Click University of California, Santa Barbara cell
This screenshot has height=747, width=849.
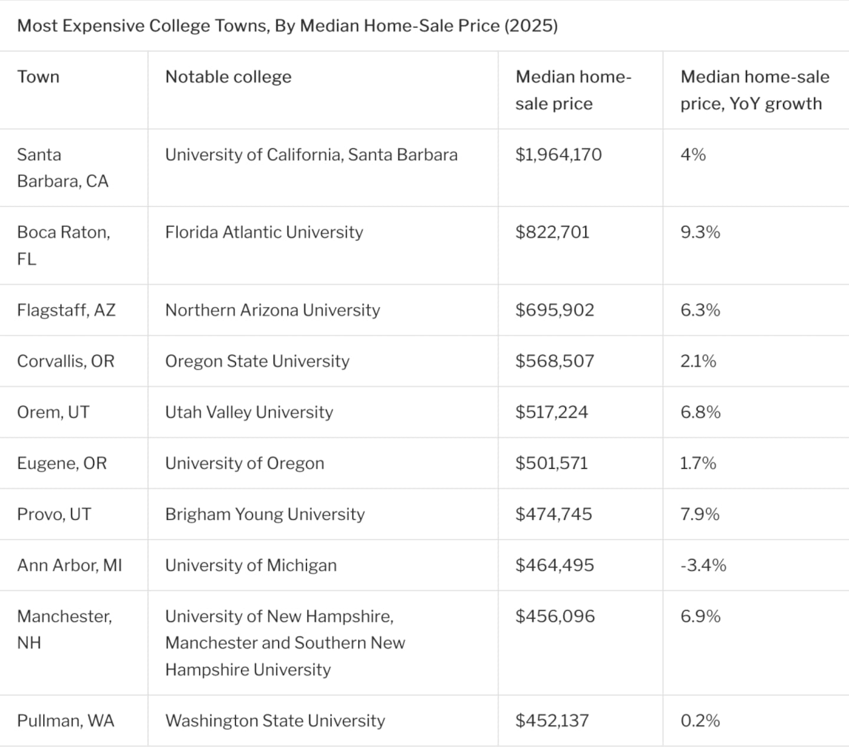click(311, 154)
